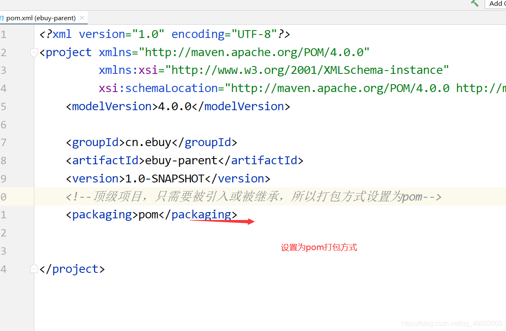This screenshot has height=331, width=506.
Task: Close the pom.xml (ebuy-parent) tab
Action: pos(82,18)
